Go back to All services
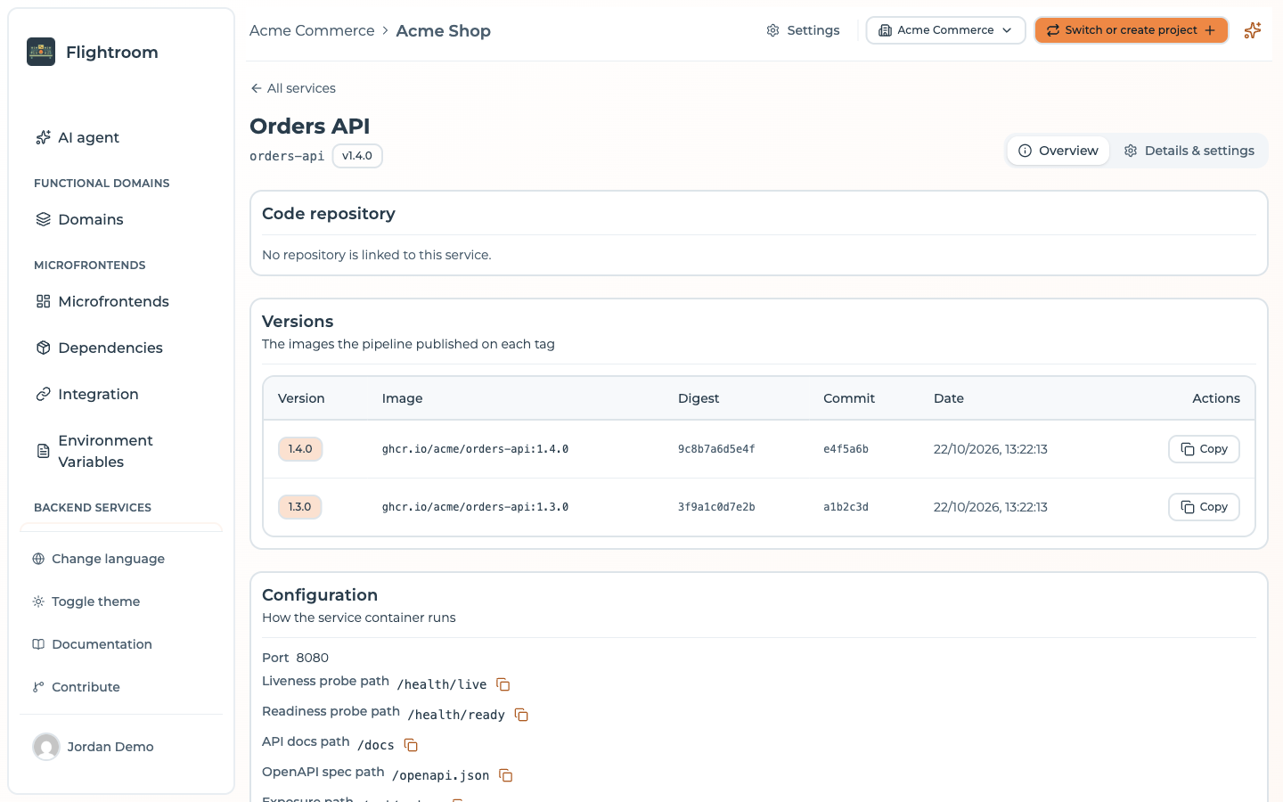This screenshot has width=1283, height=802. click(293, 88)
